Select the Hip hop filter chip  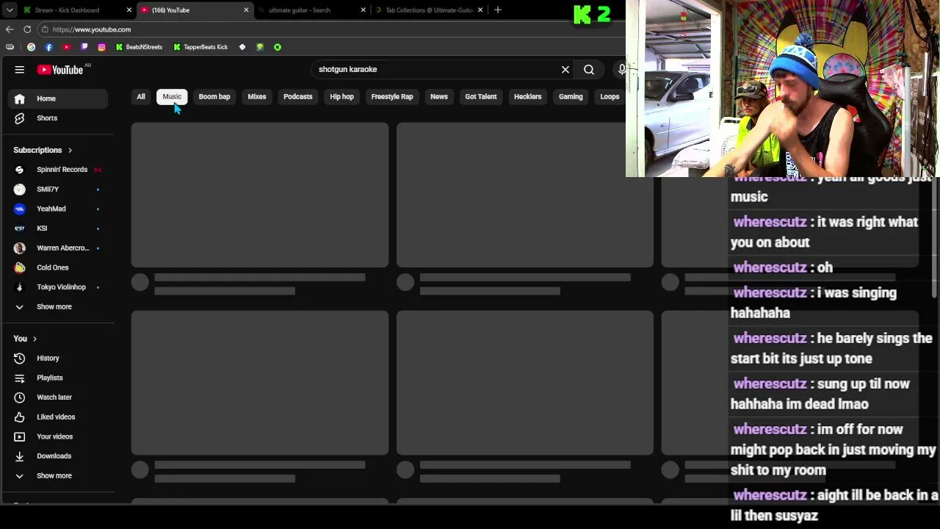(341, 97)
